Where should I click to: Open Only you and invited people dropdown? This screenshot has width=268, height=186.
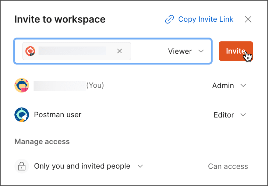coord(82,166)
